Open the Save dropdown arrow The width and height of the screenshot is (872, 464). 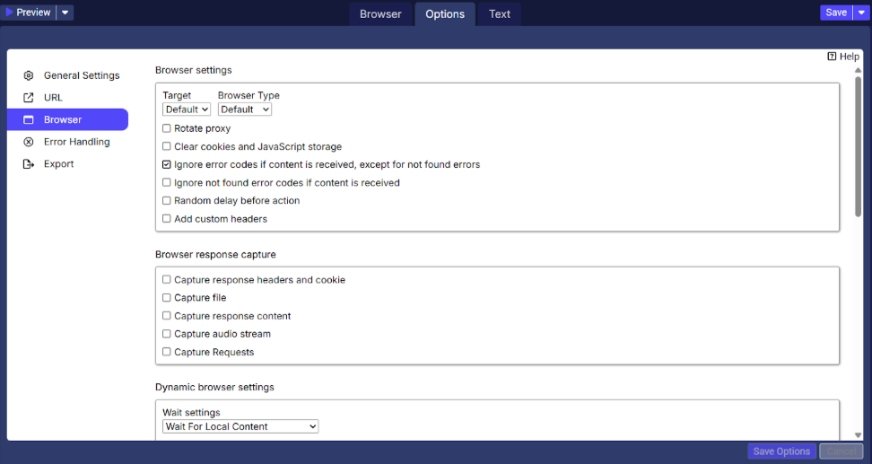coord(861,13)
